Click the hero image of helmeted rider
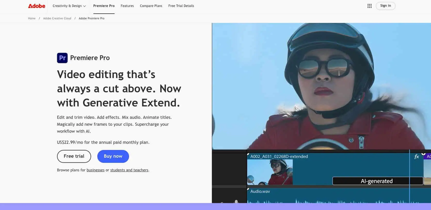This screenshot has height=210, width=431. click(x=321, y=86)
